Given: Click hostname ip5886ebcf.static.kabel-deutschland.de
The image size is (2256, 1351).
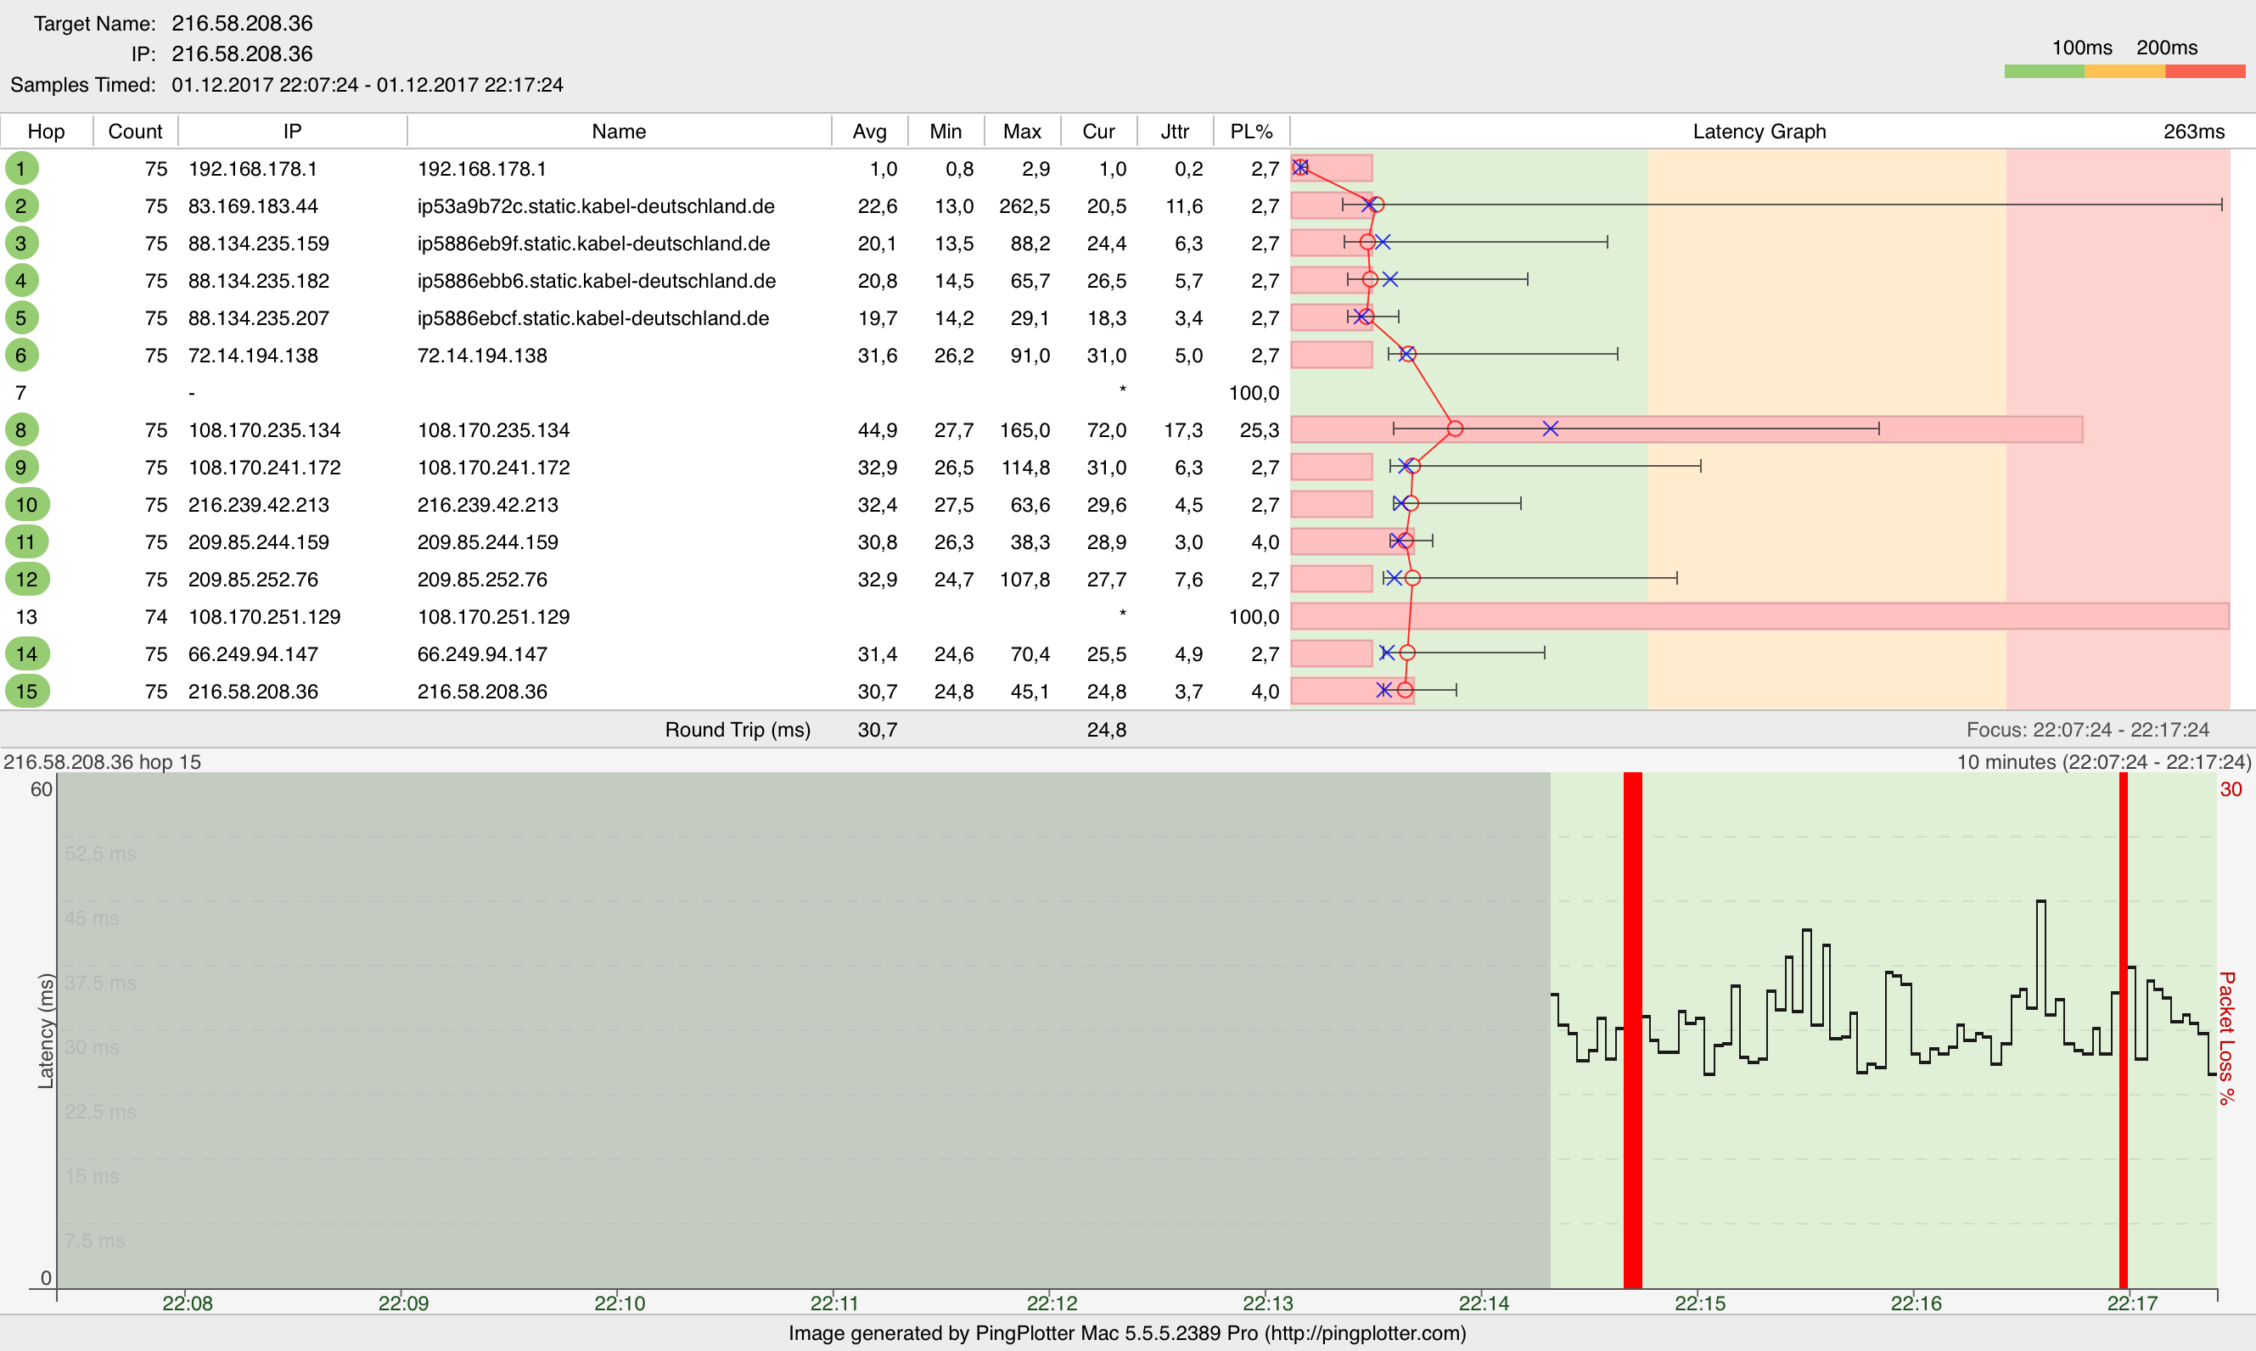Looking at the screenshot, I should 593,317.
